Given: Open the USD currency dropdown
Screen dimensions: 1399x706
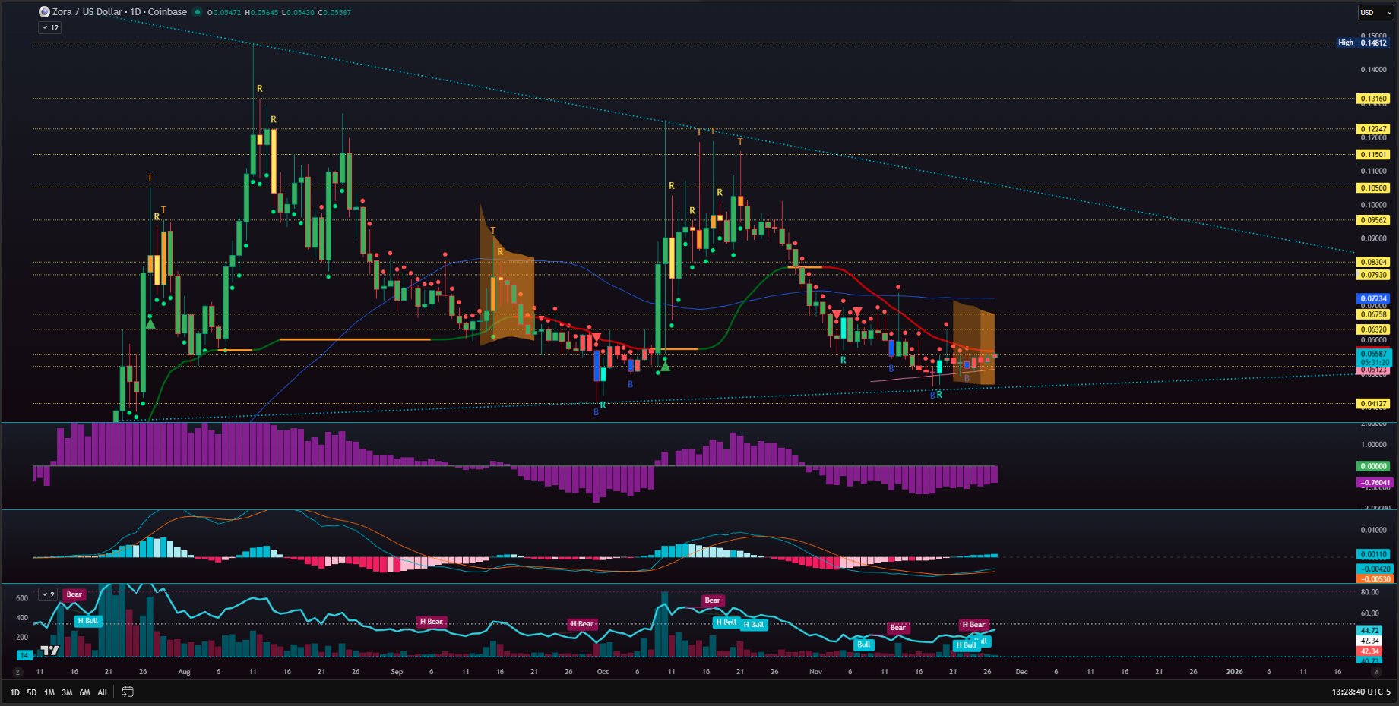Looking at the screenshot, I should point(1375,12).
